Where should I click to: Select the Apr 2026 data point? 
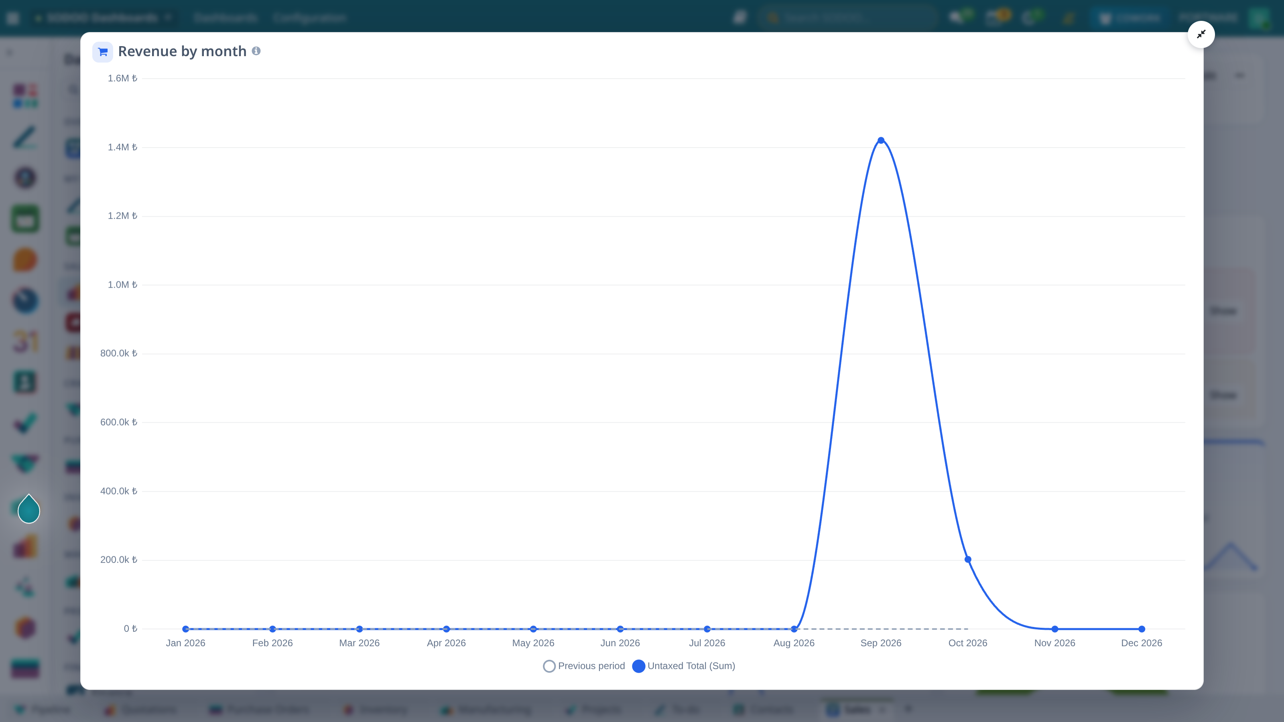pos(446,629)
